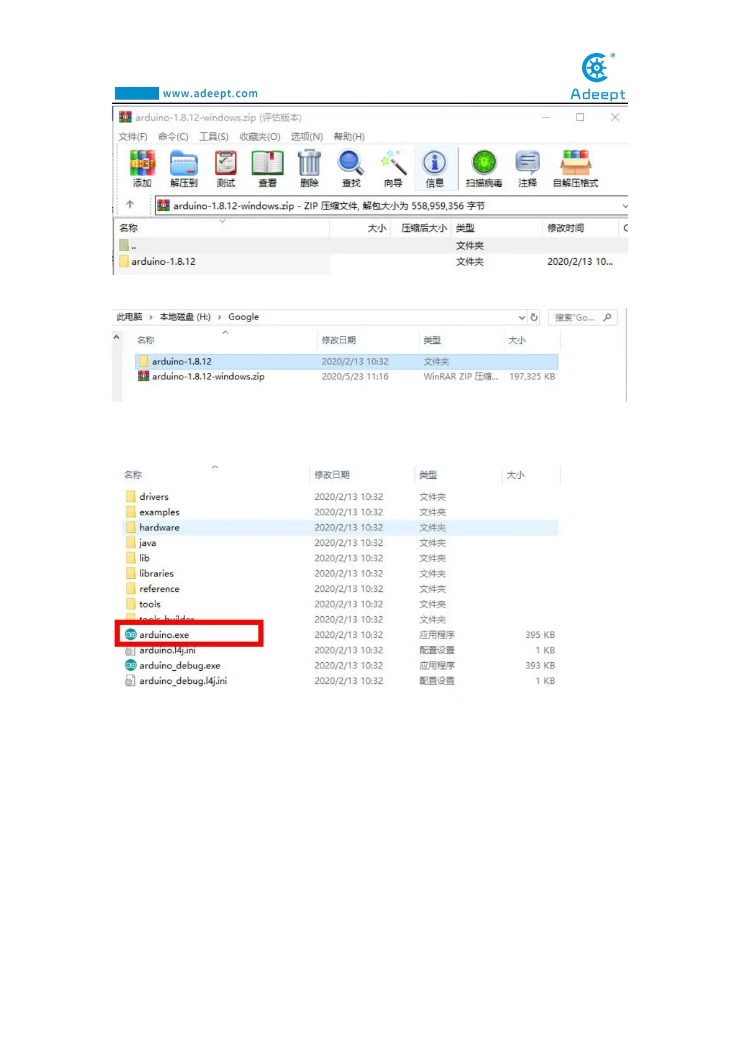
Task: Sort extracted folder by 类型 column header
Action: click(428, 475)
